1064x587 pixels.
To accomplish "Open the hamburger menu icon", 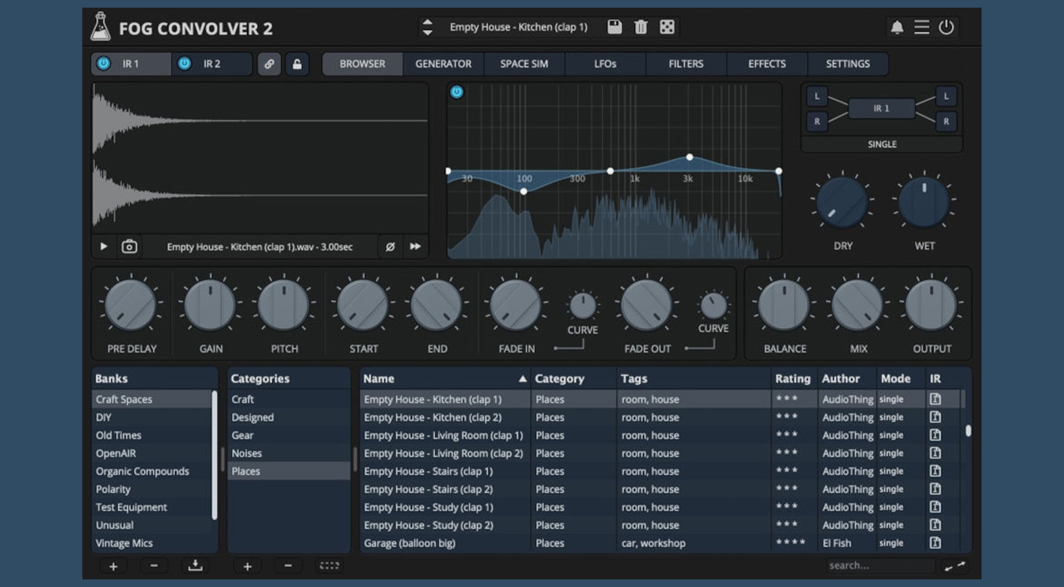I will [x=921, y=28].
